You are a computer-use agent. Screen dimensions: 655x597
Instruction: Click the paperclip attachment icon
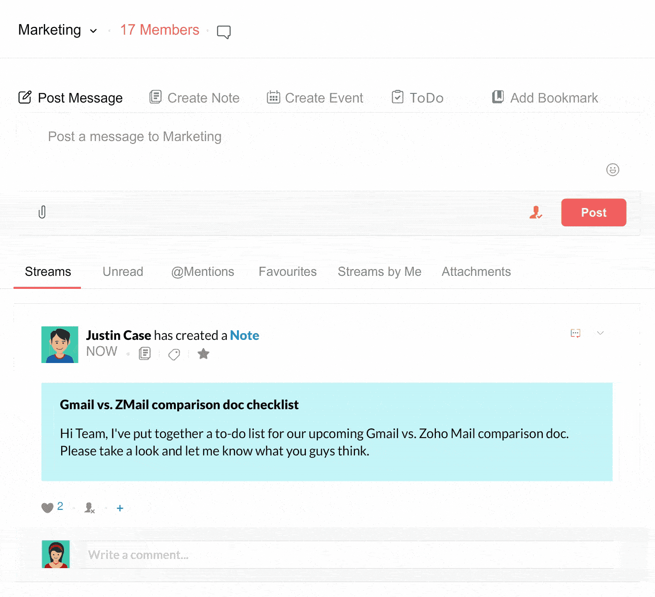[x=42, y=212]
